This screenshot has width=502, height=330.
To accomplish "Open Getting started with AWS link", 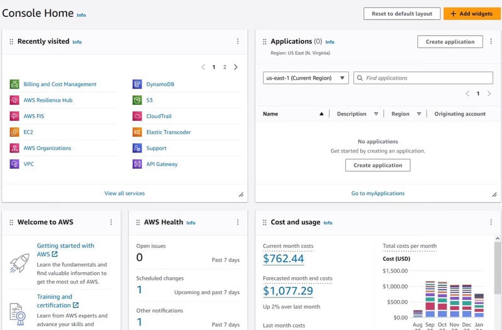I will tap(65, 250).
